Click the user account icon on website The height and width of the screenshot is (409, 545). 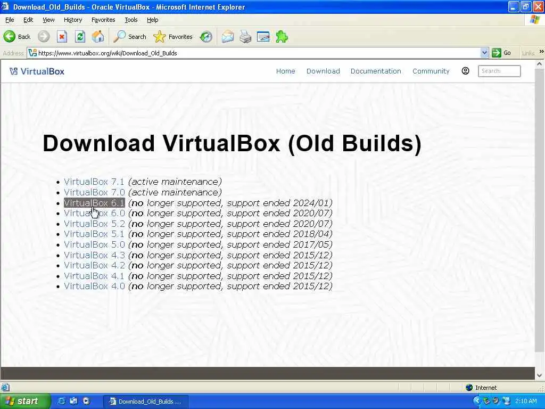pos(465,71)
